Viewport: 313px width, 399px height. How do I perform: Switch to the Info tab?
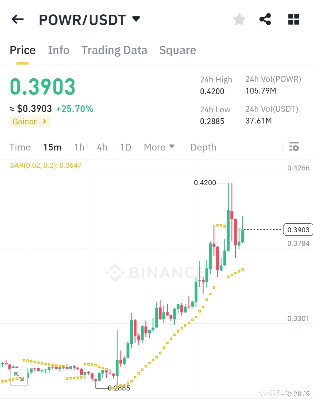coord(58,50)
